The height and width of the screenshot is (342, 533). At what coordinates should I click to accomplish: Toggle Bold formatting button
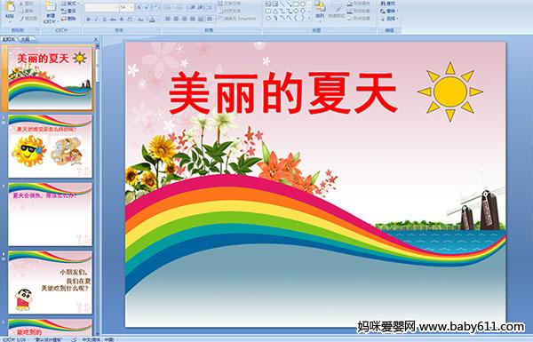[88, 20]
